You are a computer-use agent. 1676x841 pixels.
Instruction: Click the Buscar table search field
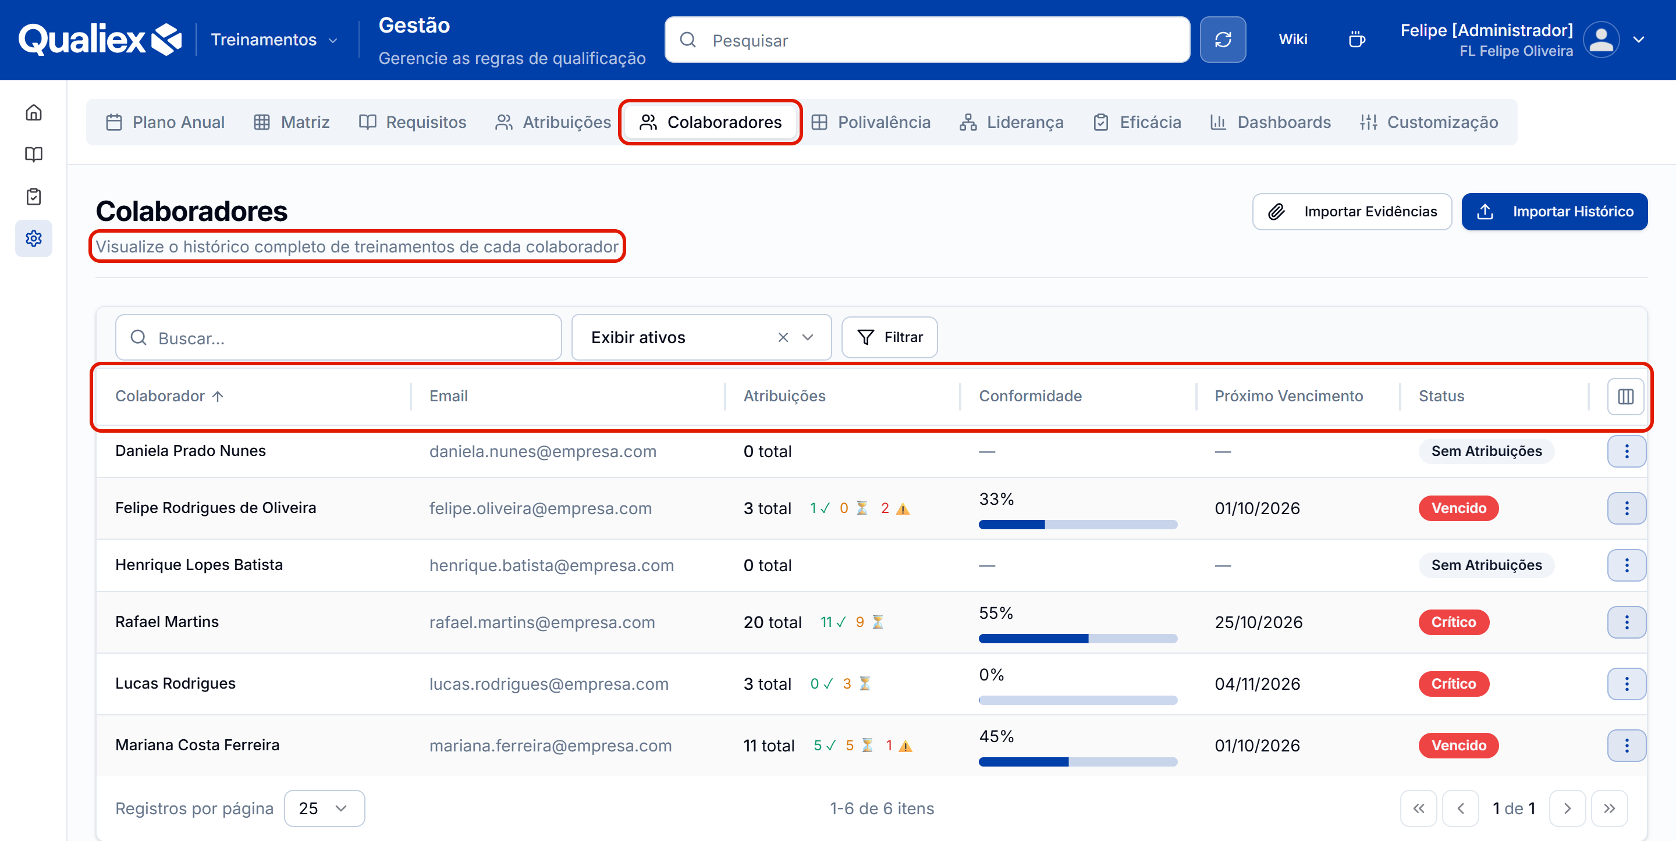(x=338, y=337)
